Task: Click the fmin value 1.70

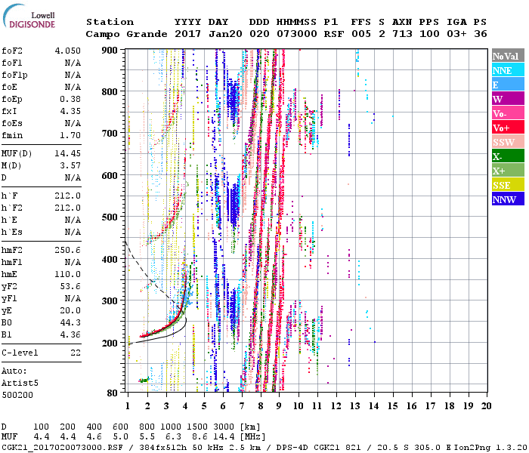Action: 70,135
